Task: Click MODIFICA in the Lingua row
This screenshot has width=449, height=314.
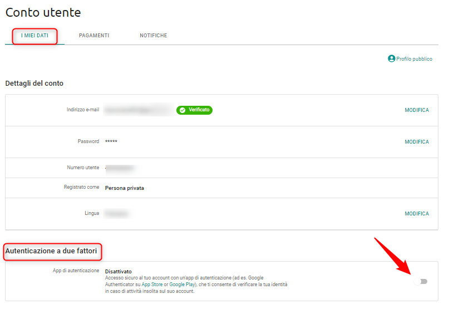Action: 417,214
